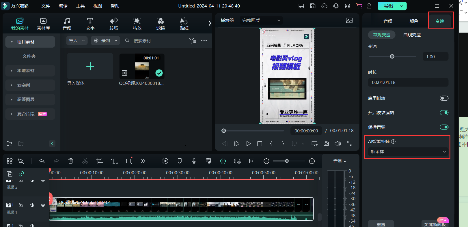The height and width of the screenshot is (227, 468).
Task: Click the 重置 reset button
Action: click(x=381, y=224)
